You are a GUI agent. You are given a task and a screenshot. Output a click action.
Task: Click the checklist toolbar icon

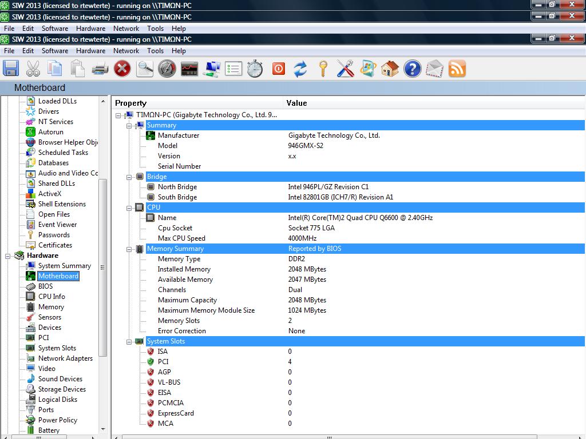(233, 69)
